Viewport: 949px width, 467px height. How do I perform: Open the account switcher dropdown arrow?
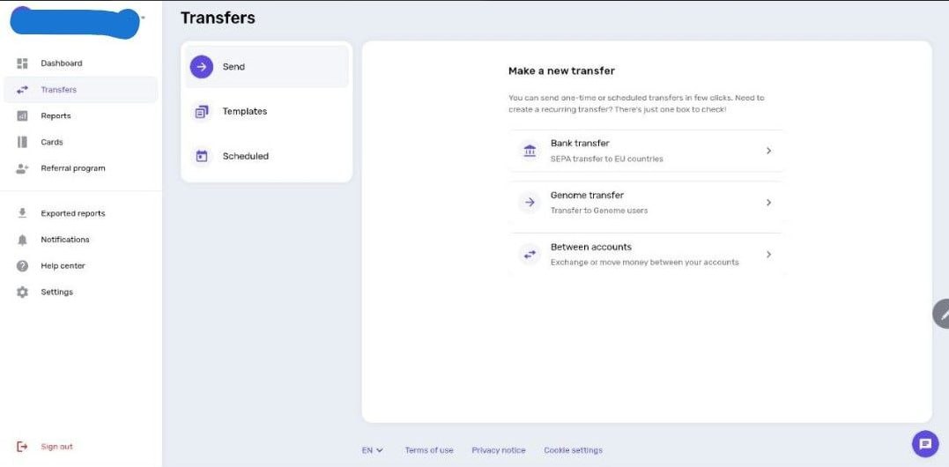pyautogui.click(x=143, y=18)
